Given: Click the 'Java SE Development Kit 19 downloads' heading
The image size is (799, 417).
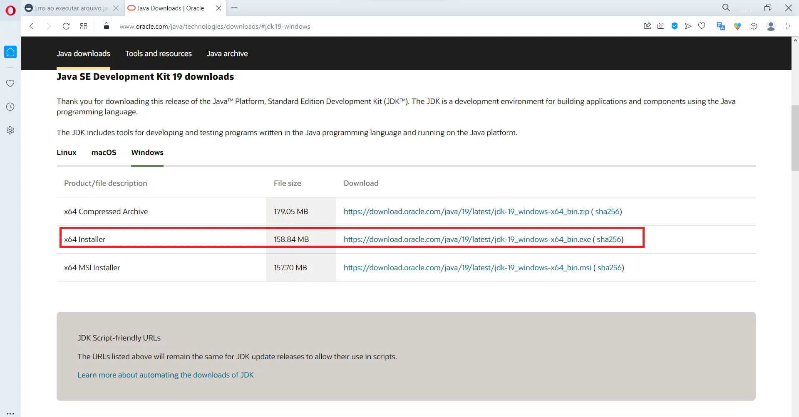Looking at the screenshot, I should pos(145,76).
